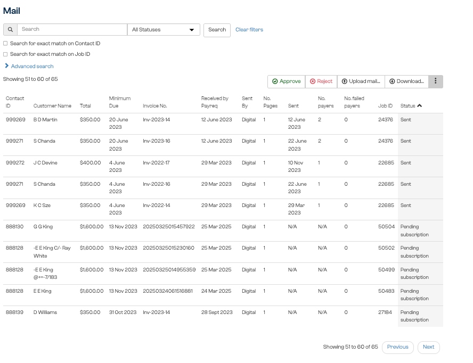Sort by the No. payers column header

[326, 102]
